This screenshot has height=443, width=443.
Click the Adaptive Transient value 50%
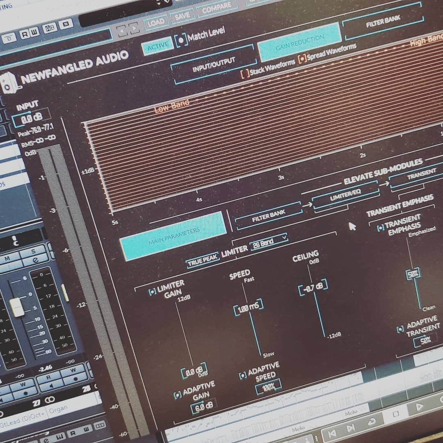click(425, 340)
